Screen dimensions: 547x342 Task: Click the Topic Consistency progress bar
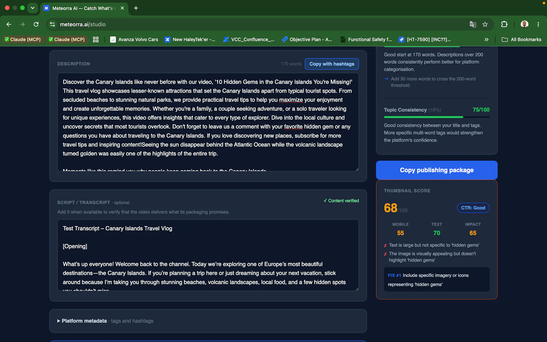coord(437,117)
